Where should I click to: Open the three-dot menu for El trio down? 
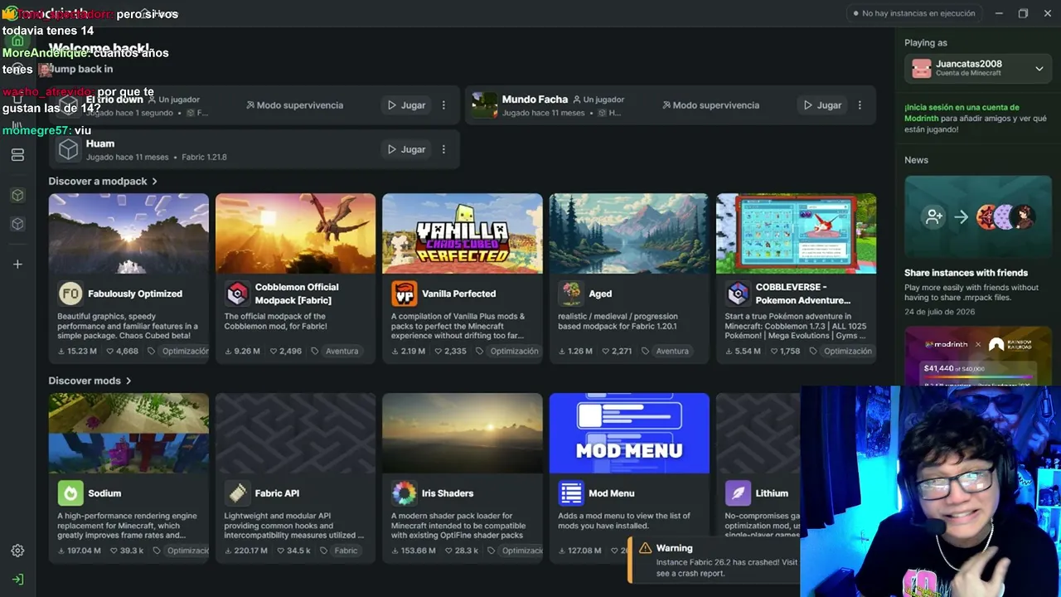click(443, 105)
